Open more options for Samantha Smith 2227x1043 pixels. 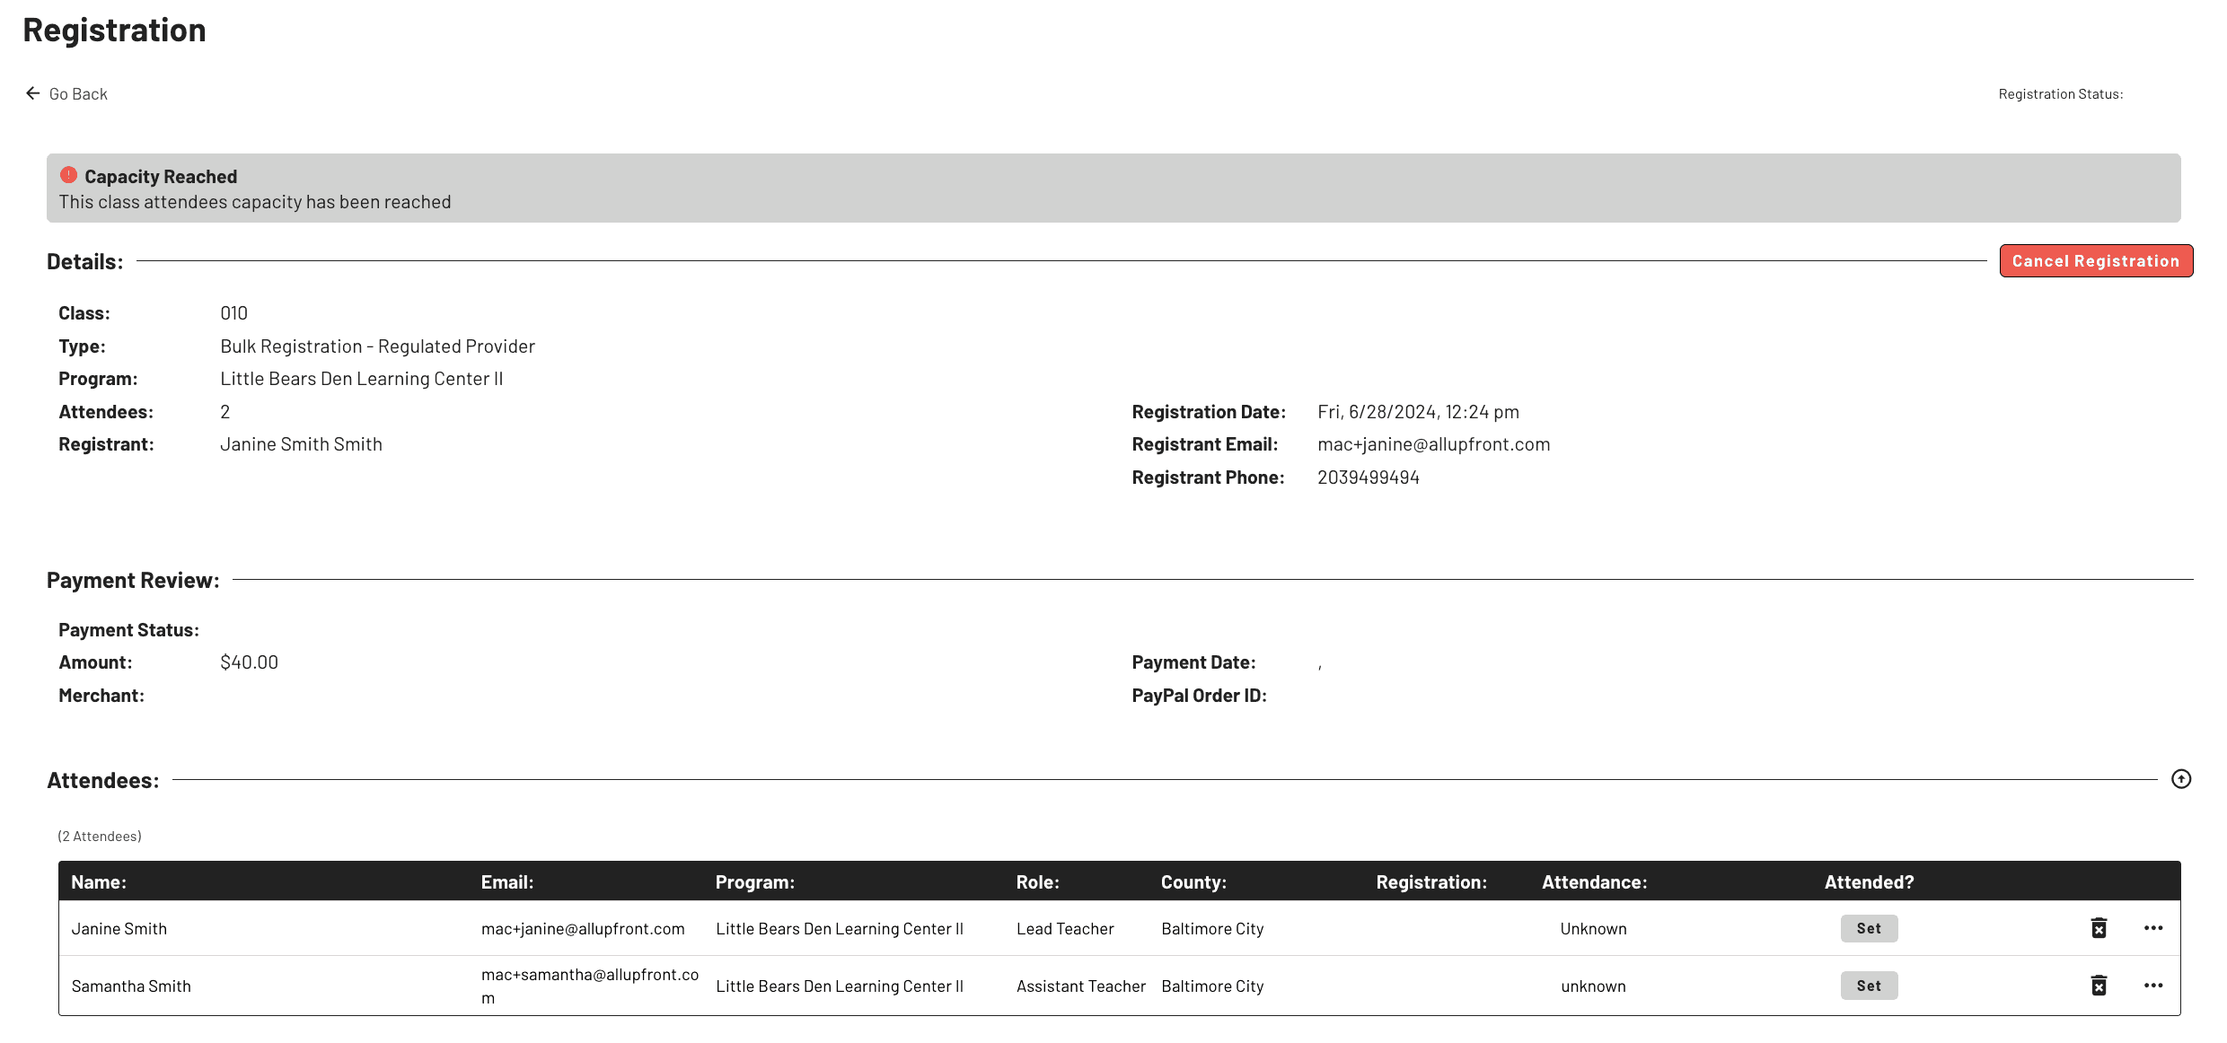(x=2153, y=986)
